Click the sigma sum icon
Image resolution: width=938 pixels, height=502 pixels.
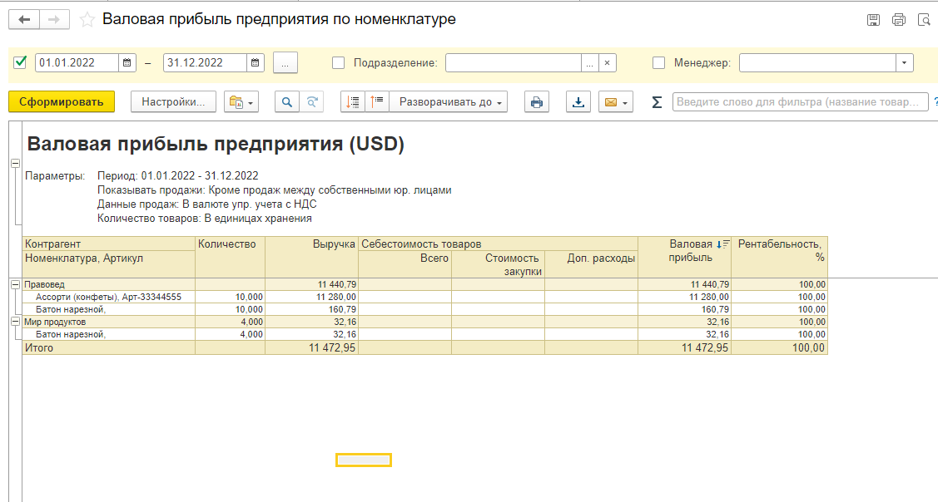[657, 102]
